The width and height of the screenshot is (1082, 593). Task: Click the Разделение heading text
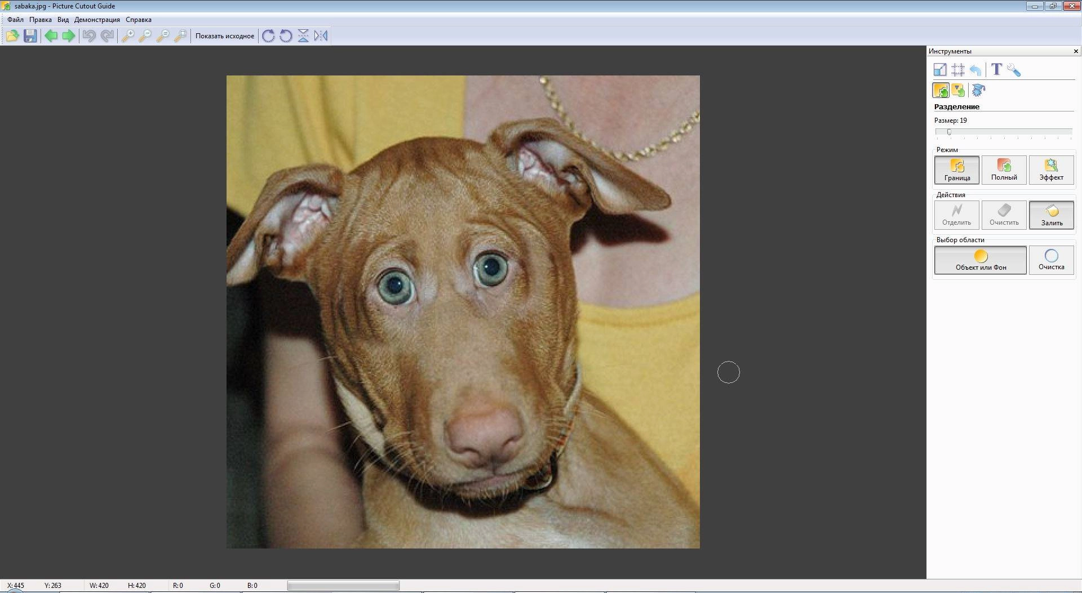(x=956, y=106)
